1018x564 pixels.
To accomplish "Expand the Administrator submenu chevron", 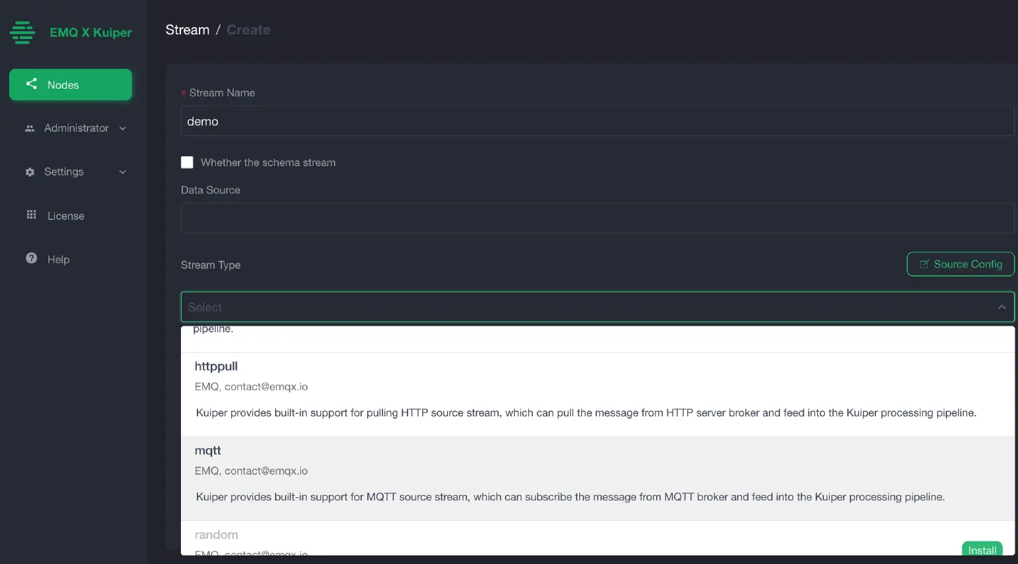I will point(123,128).
